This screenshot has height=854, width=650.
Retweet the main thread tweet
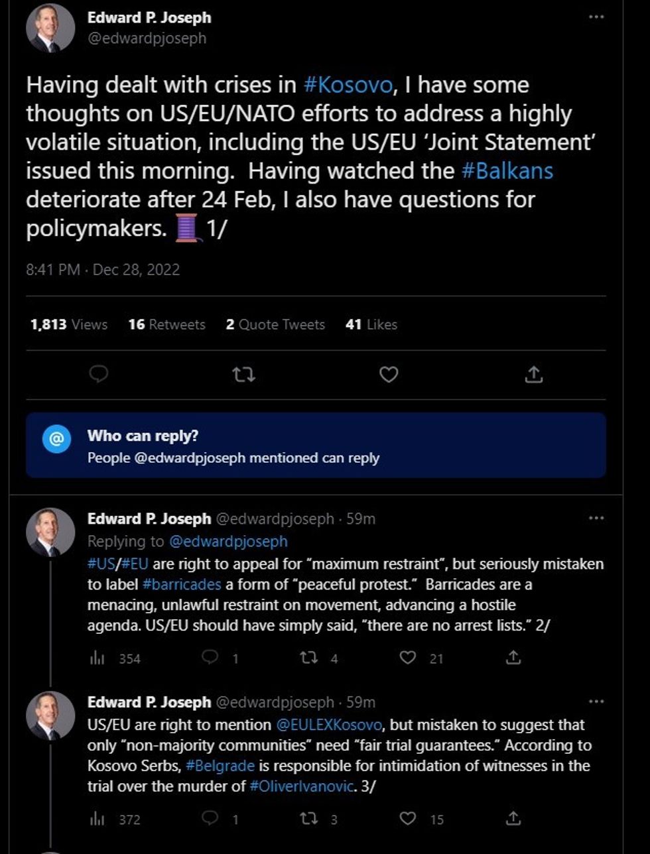(x=243, y=375)
